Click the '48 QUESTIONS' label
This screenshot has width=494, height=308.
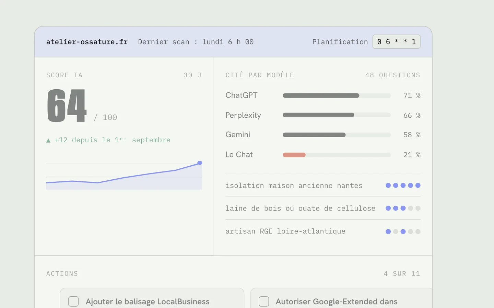click(393, 75)
